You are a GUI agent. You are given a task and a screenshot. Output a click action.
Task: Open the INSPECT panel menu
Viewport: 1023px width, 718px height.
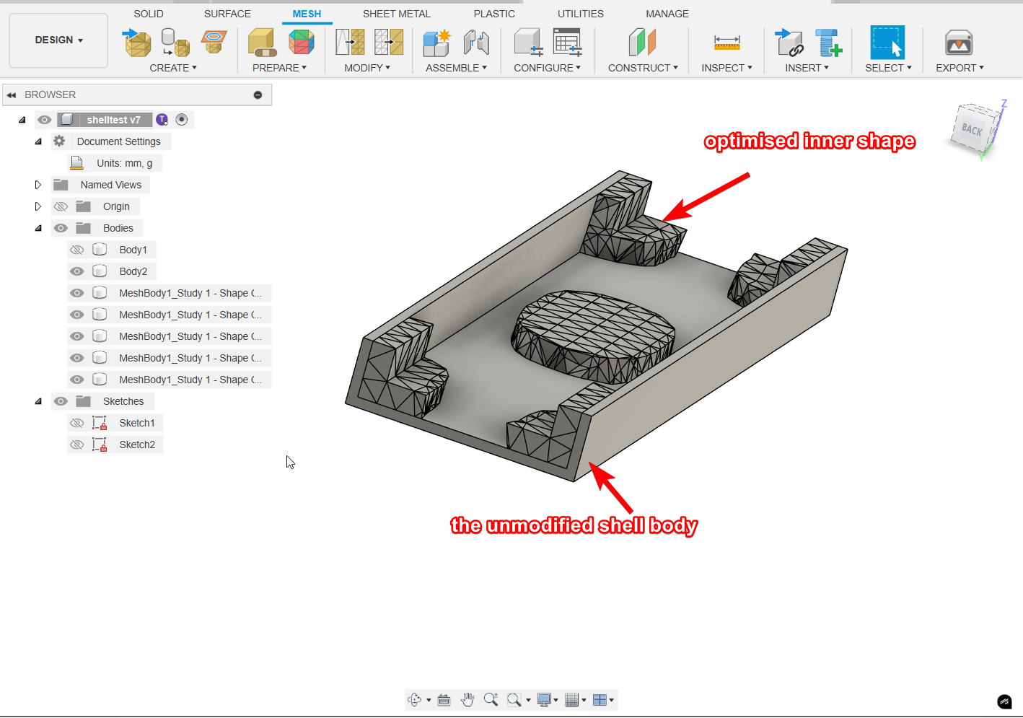[x=726, y=68]
